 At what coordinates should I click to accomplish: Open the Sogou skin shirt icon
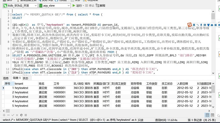(x=208, y=25)
